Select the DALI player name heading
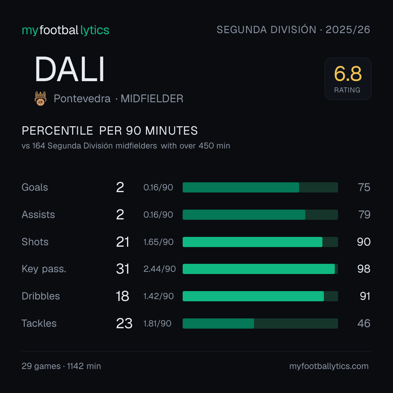 (70, 69)
